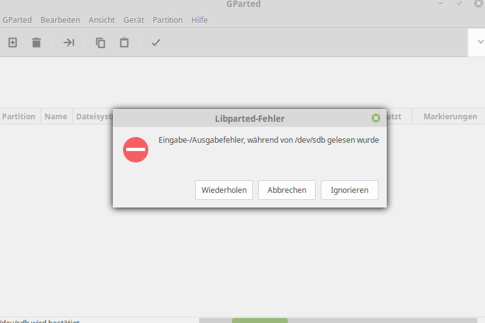Click the Partition column header
This screenshot has height=323, width=485.
(x=19, y=116)
